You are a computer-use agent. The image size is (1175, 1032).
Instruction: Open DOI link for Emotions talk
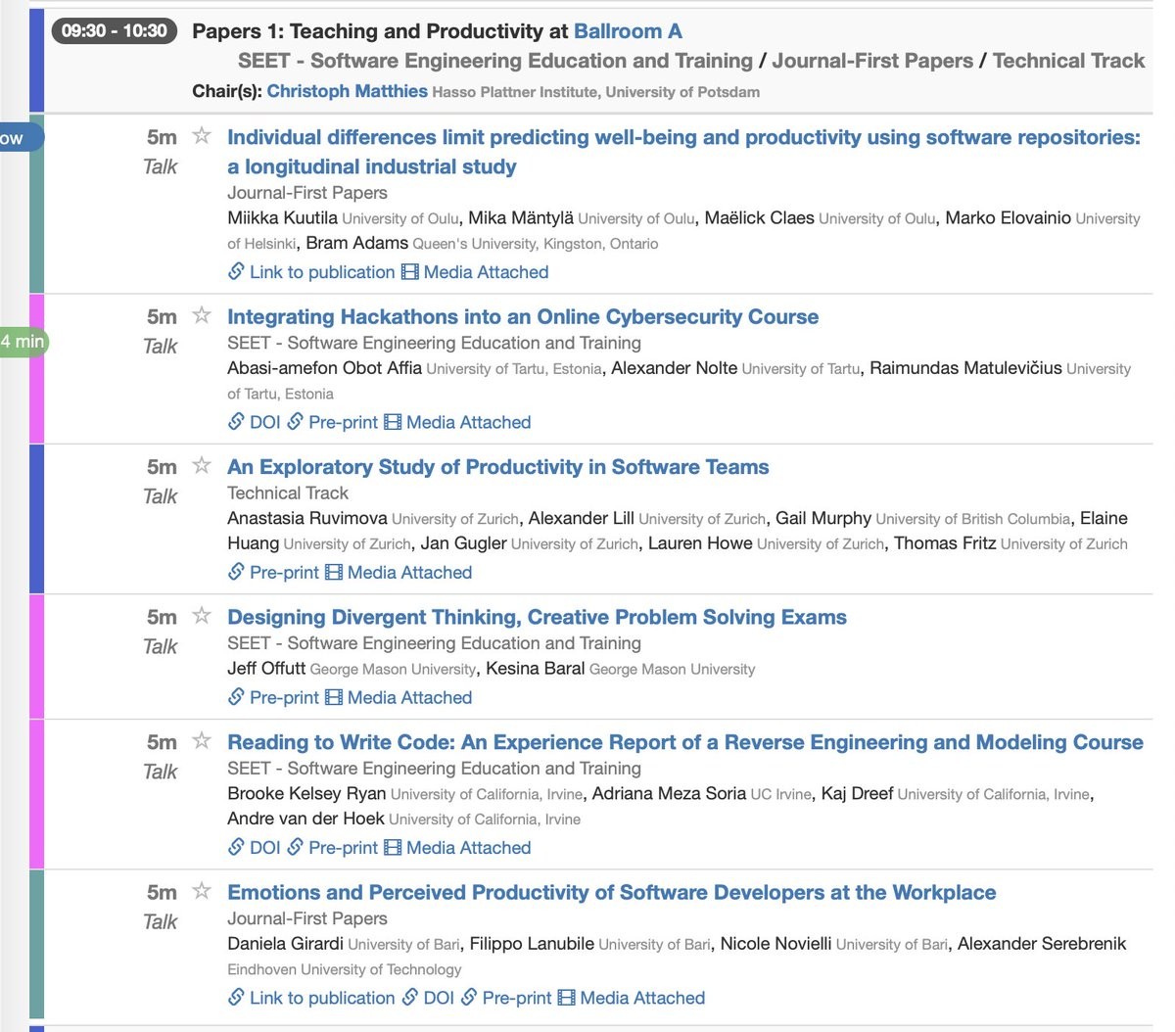coord(428,998)
